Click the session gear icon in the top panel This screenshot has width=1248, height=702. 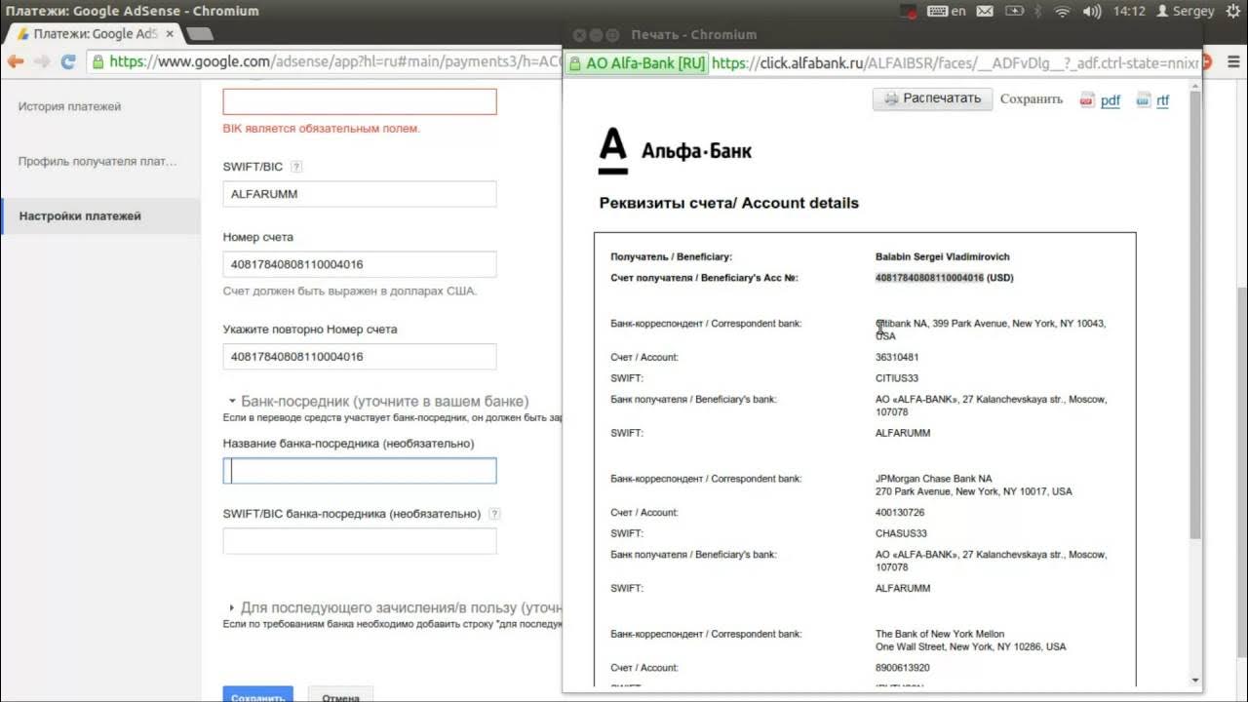pos(1233,12)
